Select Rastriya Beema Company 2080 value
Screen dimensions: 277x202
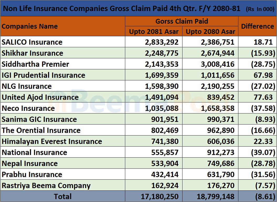pyautogui.click(x=221, y=185)
